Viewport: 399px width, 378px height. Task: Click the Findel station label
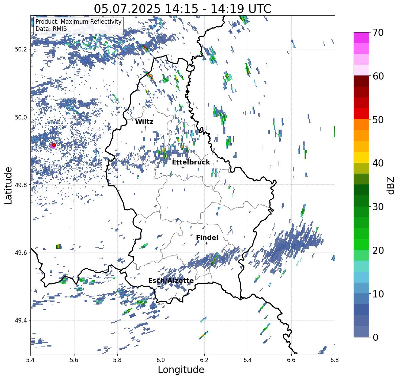point(207,238)
